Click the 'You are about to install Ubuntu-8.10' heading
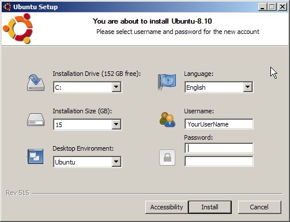The width and height of the screenshot is (290, 222). tap(152, 21)
